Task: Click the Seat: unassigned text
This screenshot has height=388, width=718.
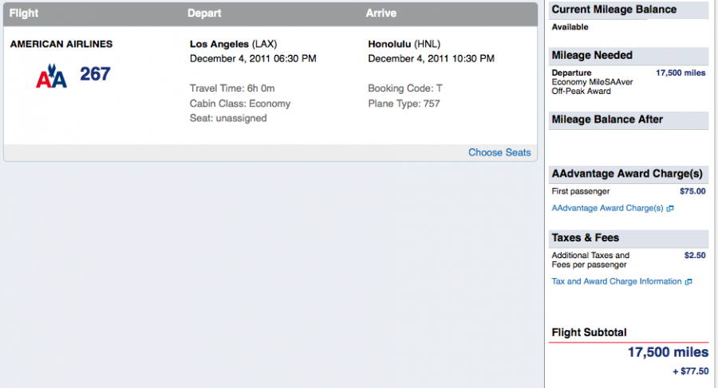Action: (x=228, y=118)
